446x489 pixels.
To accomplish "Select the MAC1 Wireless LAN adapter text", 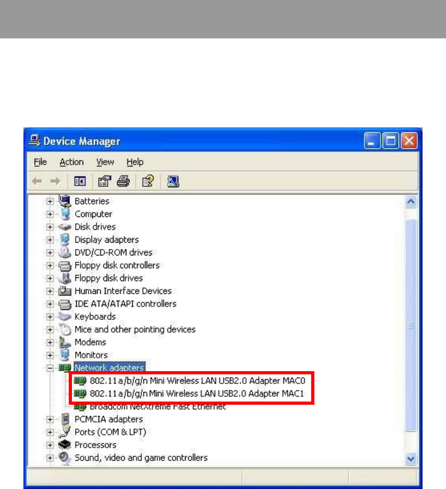I will pyautogui.click(x=197, y=394).
